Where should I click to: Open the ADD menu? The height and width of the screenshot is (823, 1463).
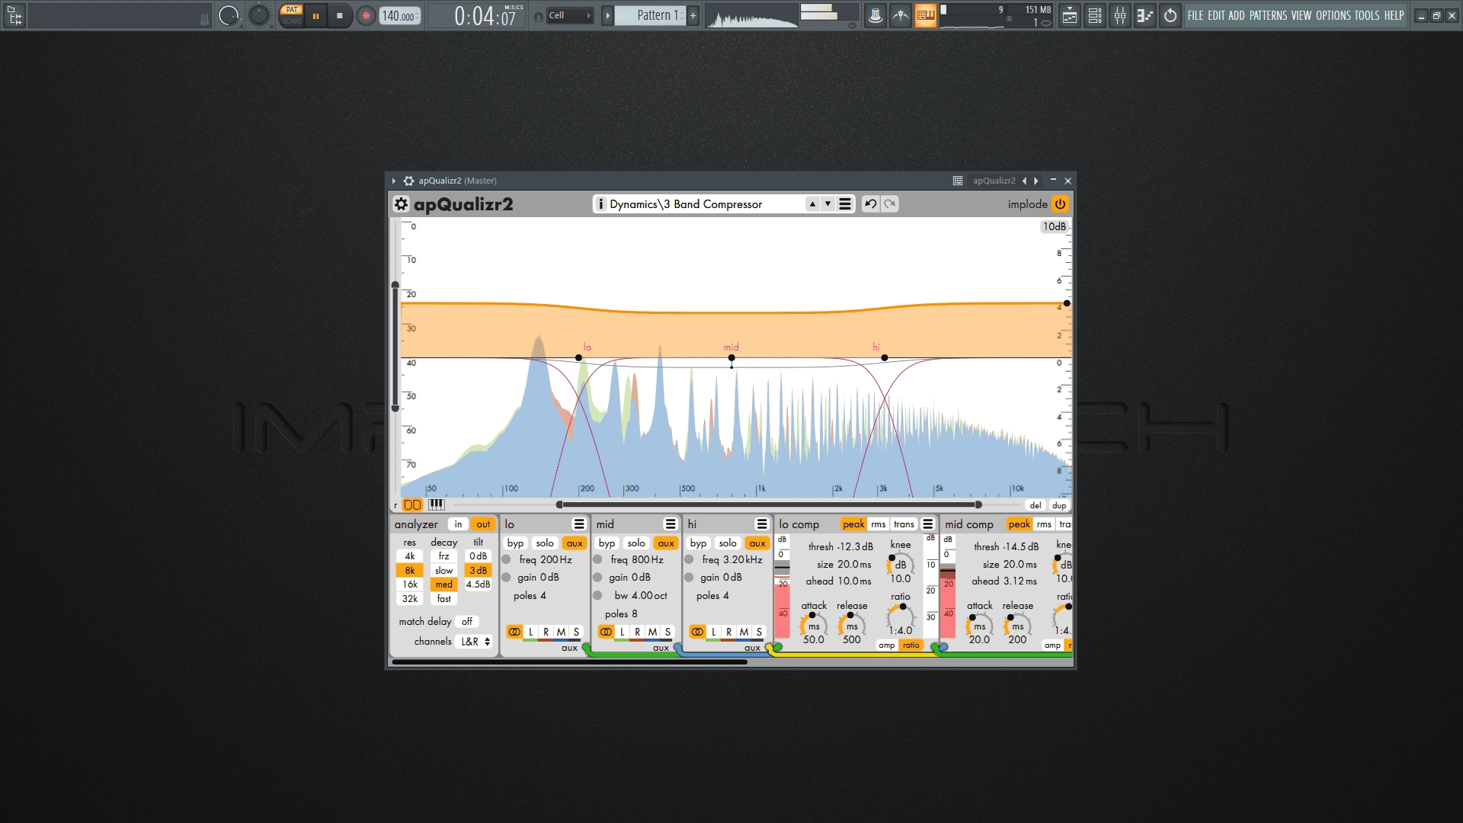1236,15
